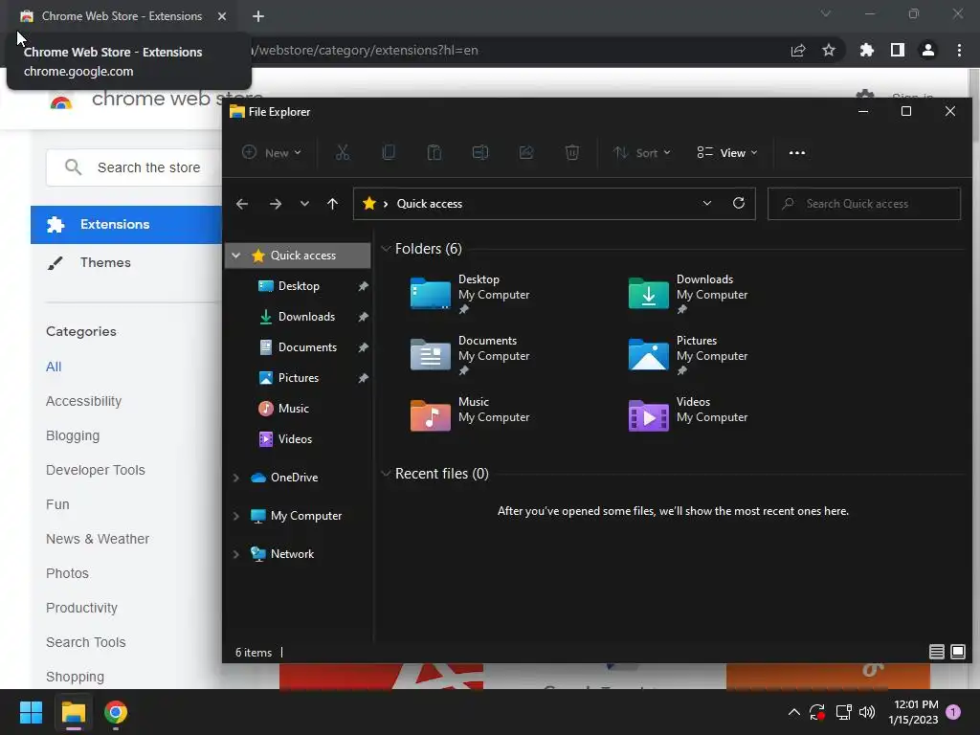
Task: Open the recent locations dropdown arrow
Action: 304,204
